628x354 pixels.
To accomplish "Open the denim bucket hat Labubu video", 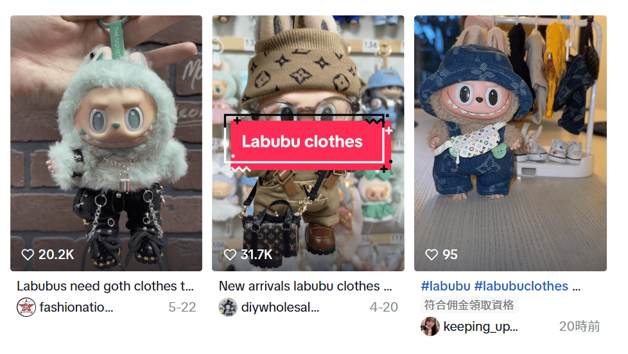I will coord(510,143).
